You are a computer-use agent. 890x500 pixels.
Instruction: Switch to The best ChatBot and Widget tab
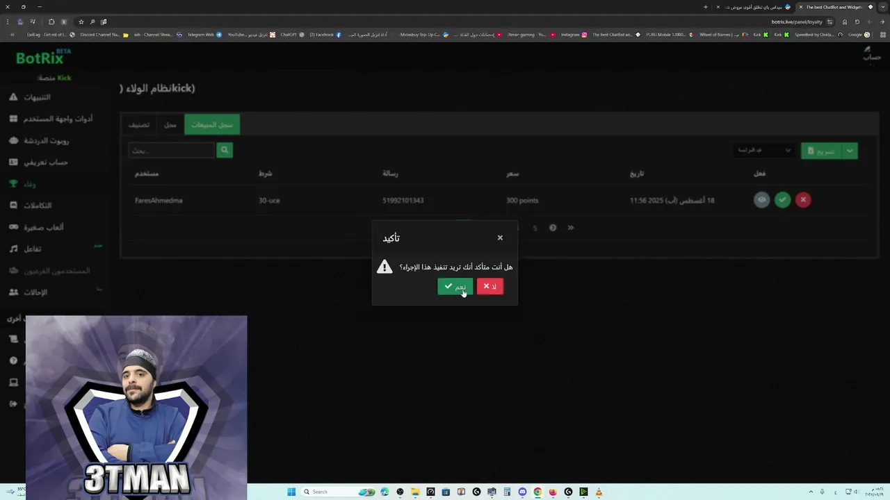point(834,7)
